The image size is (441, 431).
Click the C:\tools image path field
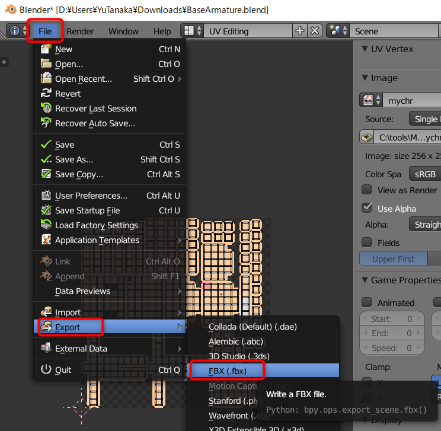[408, 138]
